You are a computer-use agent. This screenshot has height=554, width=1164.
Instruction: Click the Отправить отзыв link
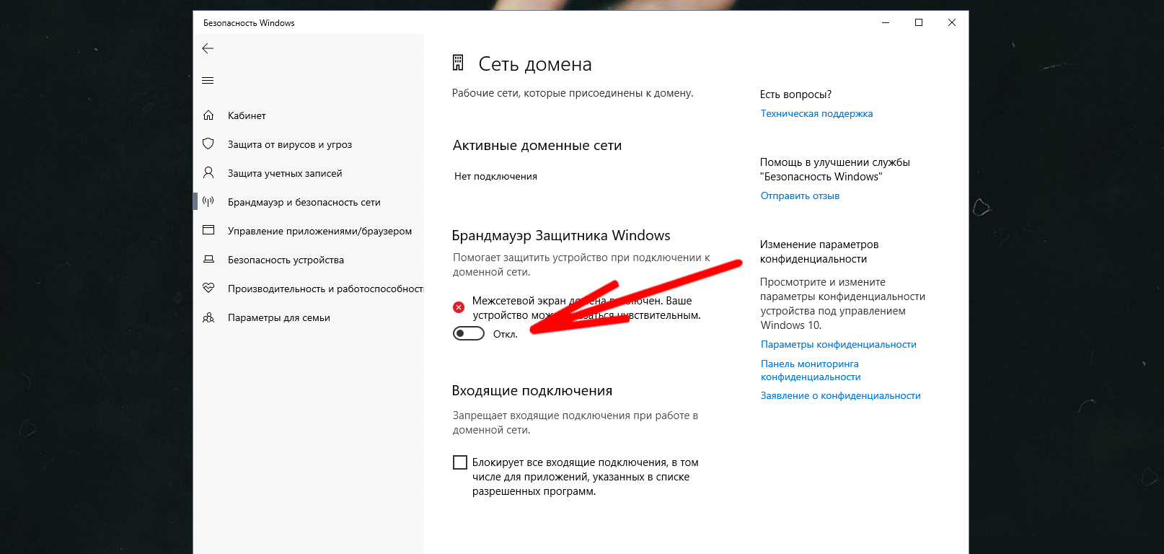(800, 195)
